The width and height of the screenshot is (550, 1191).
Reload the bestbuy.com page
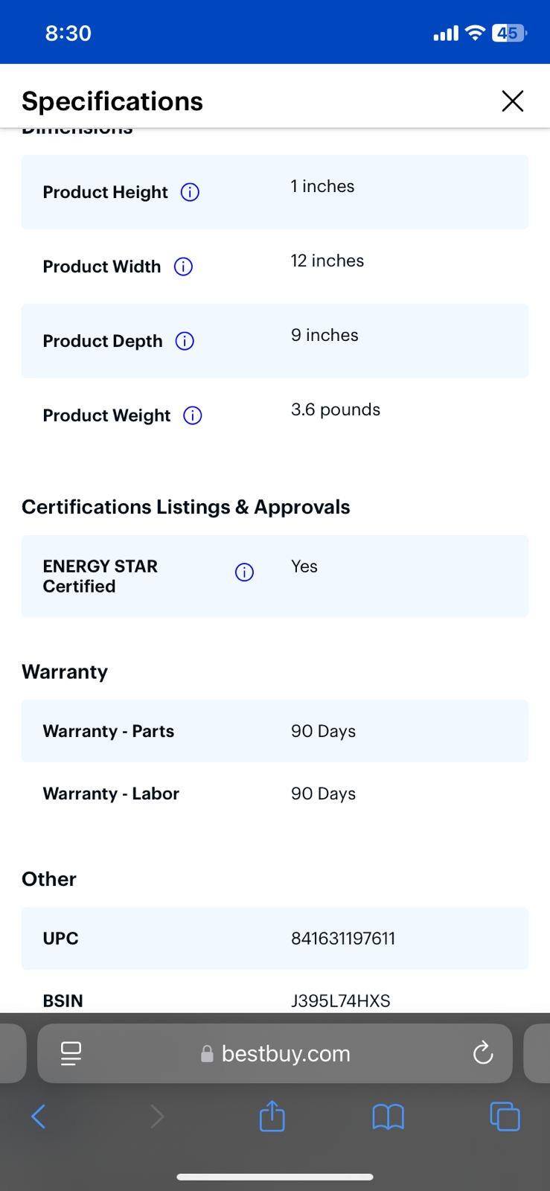(483, 1053)
